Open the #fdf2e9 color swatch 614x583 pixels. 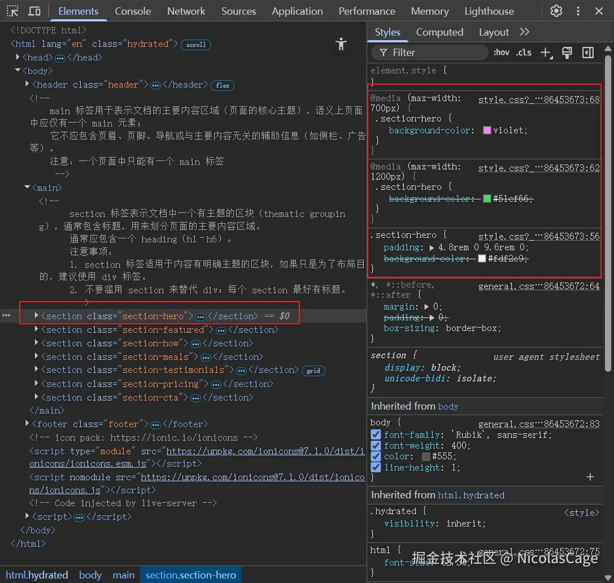point(482,258)
